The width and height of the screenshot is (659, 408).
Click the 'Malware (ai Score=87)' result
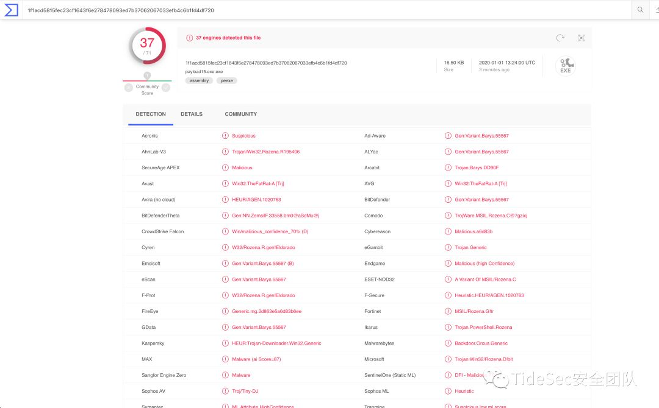coord(256,359)
